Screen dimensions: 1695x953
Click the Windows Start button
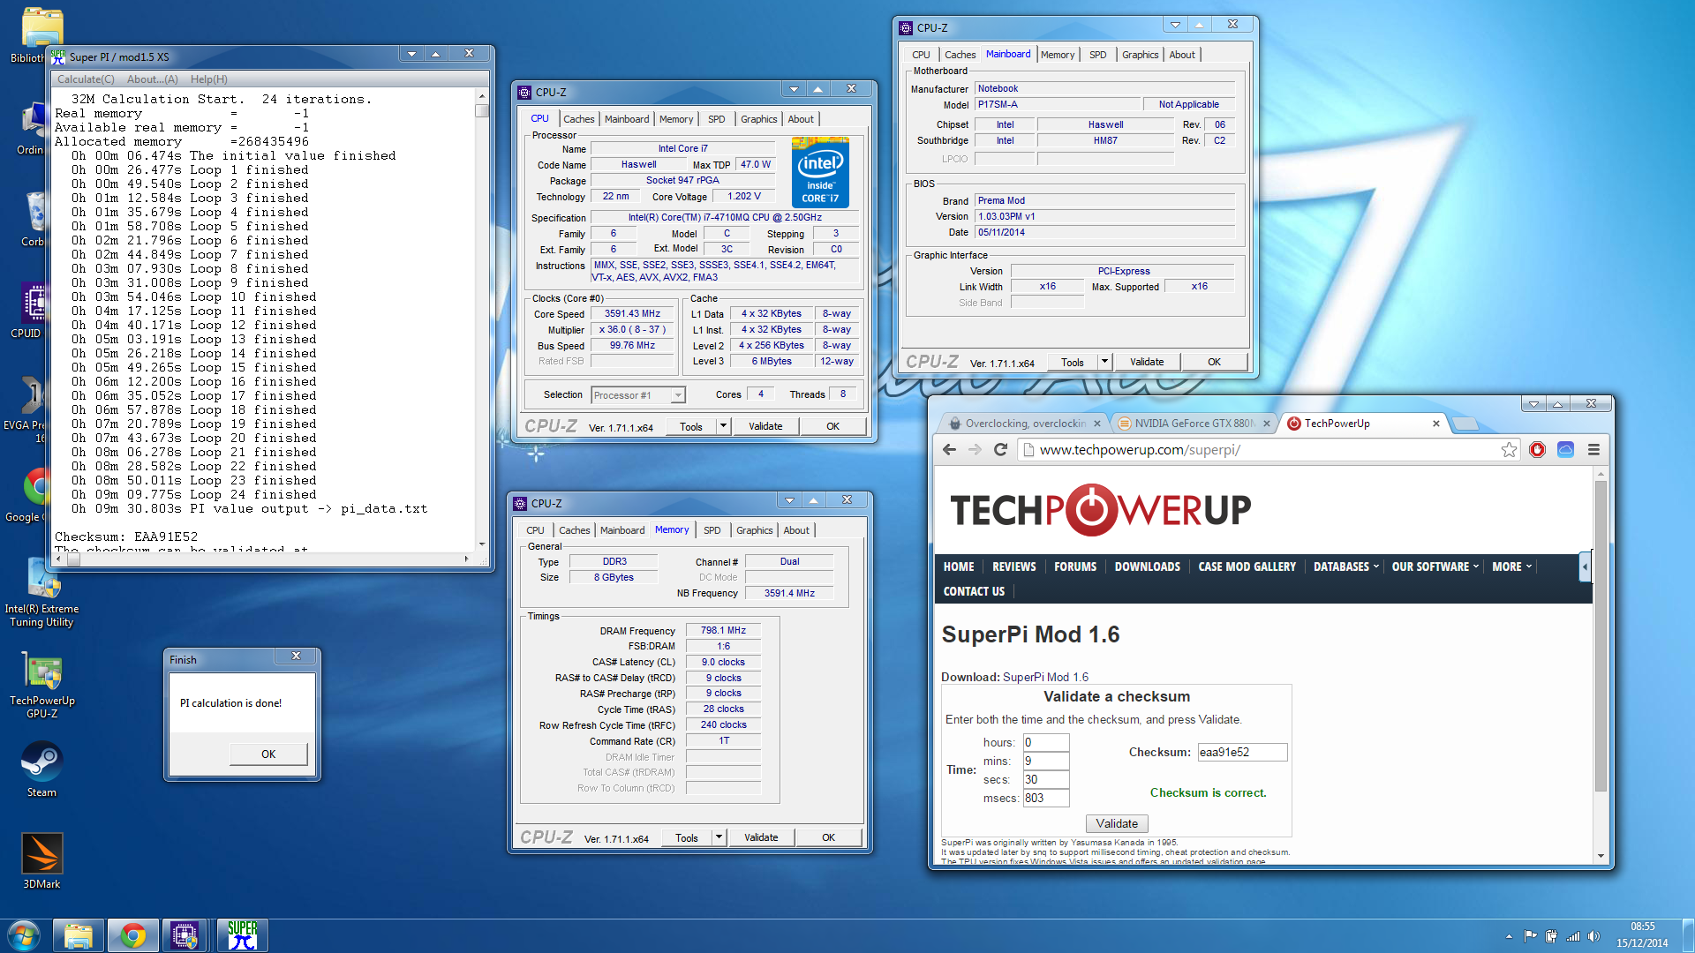pos(23,935)
